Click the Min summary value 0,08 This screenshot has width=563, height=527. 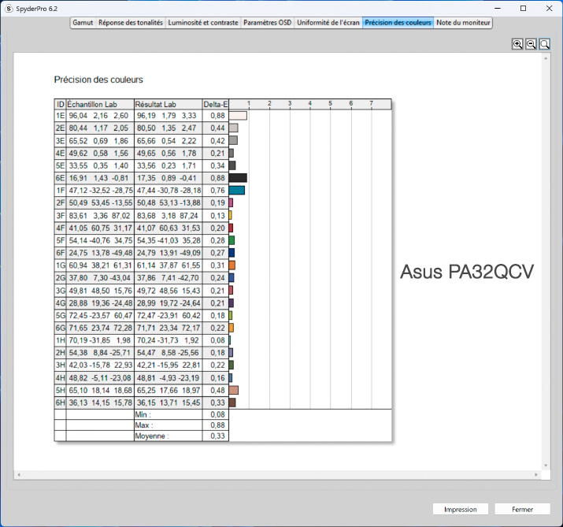[x=216, y=414]
